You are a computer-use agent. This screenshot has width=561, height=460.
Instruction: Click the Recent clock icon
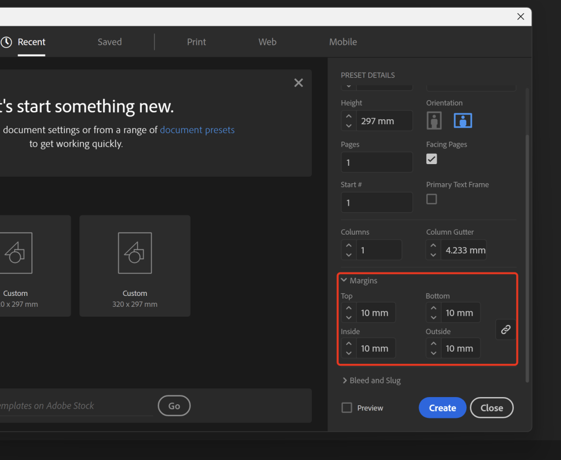pyautogui.click(x=7, y=42)
